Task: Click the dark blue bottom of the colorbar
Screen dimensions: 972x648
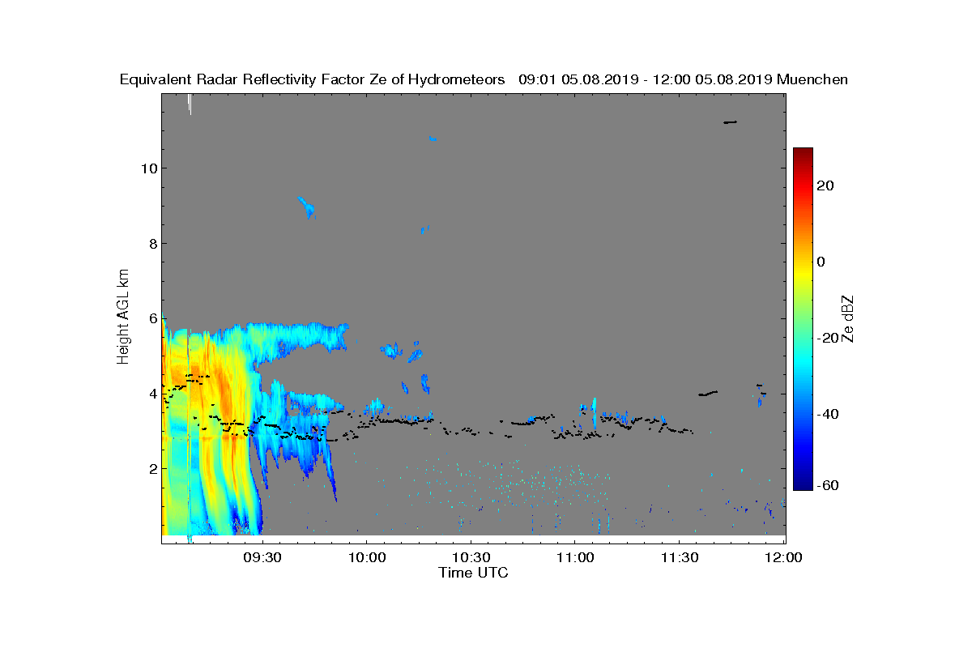Action: (x=803, y=484)
